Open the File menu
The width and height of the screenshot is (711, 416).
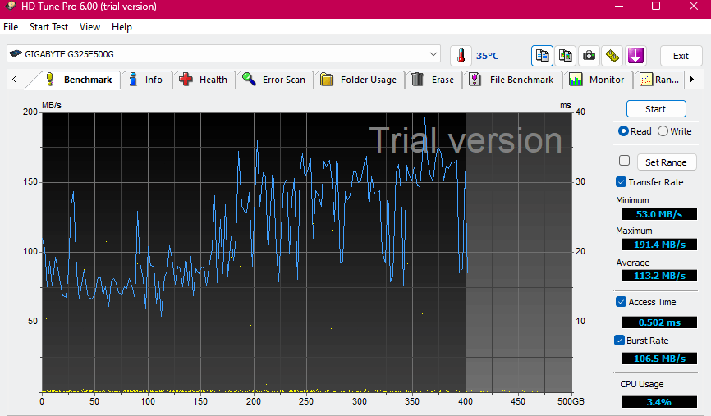coord(11,27)
